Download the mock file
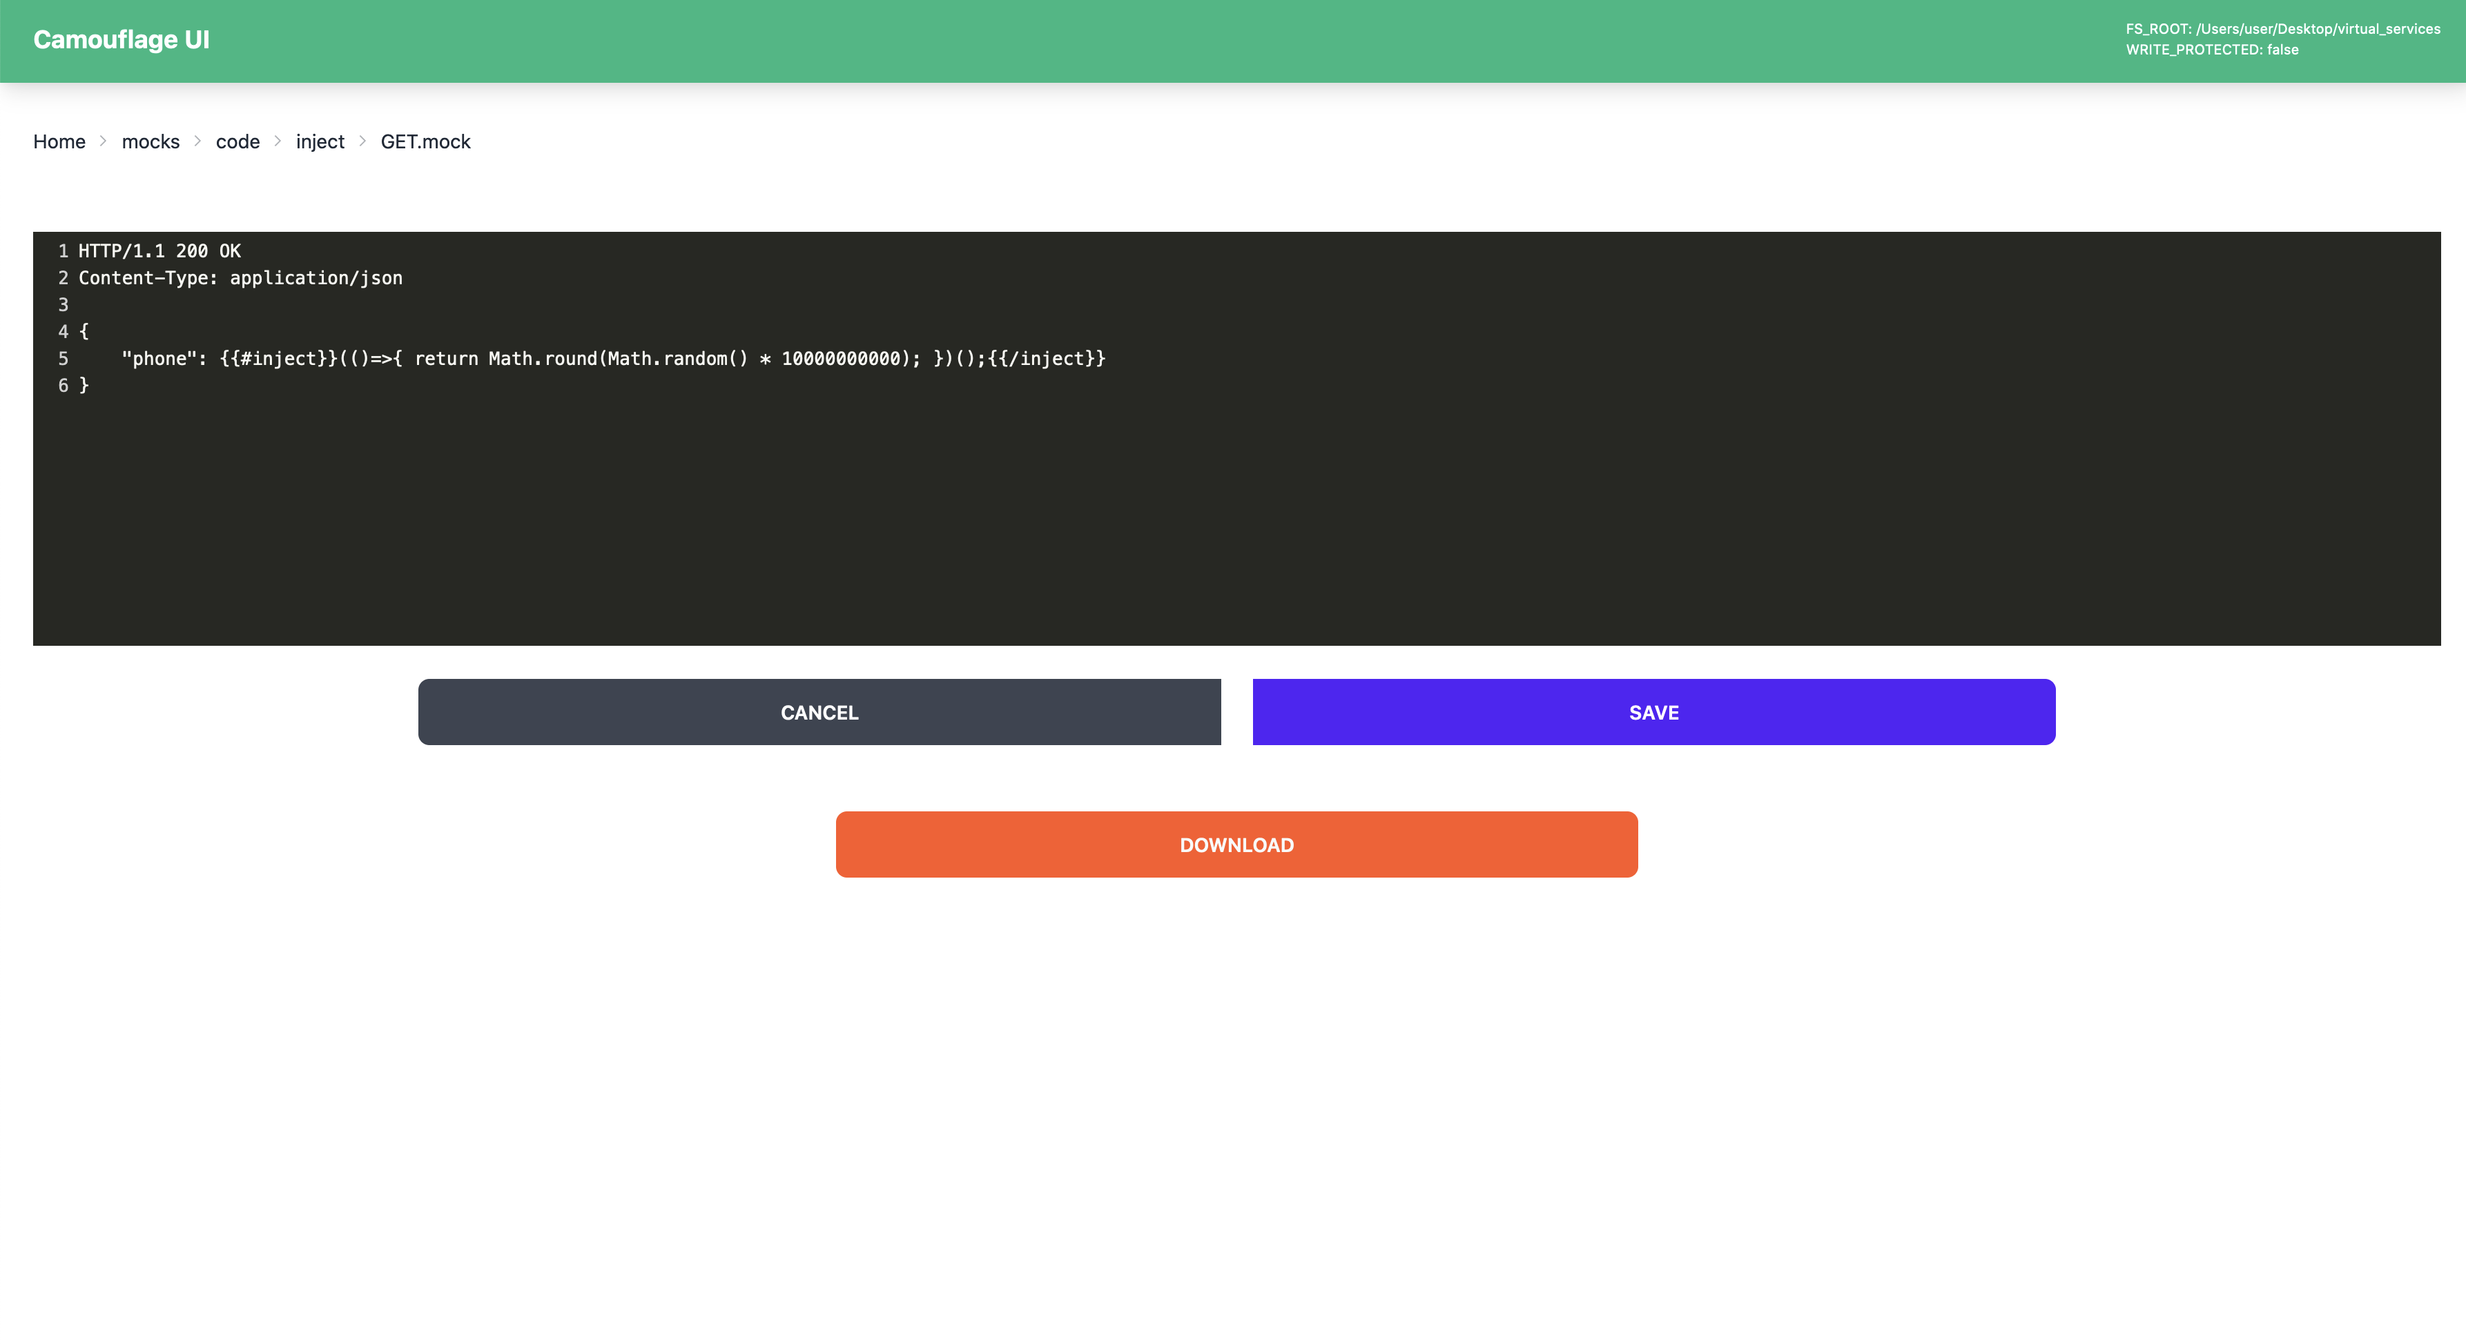The image size is (2466, 1344). pos(1236,844)
